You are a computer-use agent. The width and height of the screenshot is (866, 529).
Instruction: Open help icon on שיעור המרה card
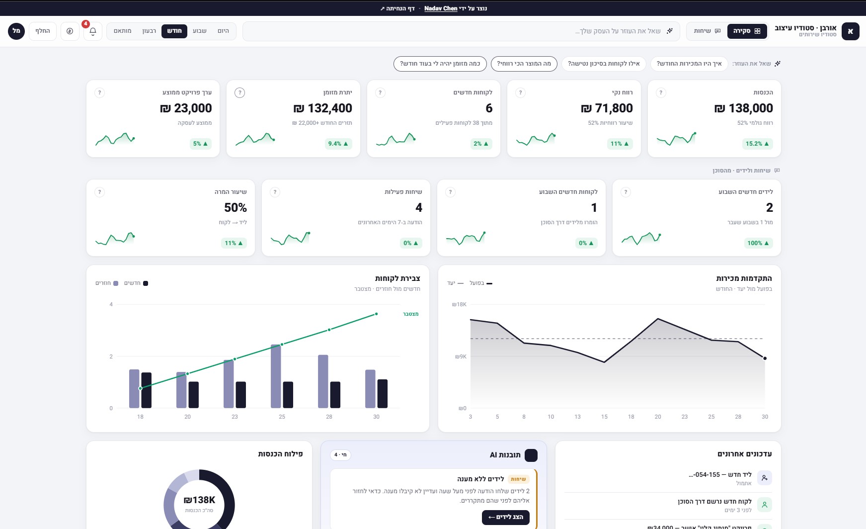click(x=99, y=192)
